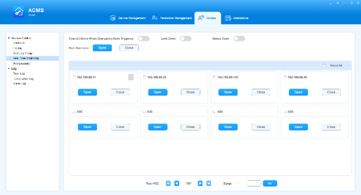Switch to the Access tab

(x=208, y=18)
